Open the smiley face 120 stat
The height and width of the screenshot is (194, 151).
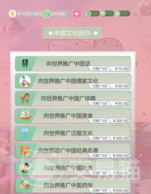tap(93, 13)
